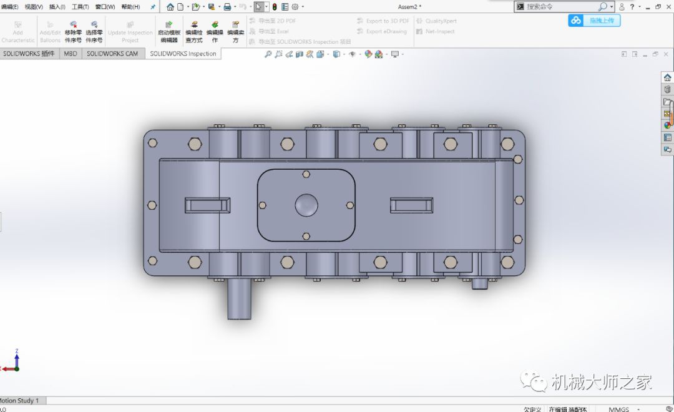This screenshot has width=674, height=412.
Task: Expand the Options gear dropdown arrow
Action: point(303,7)
